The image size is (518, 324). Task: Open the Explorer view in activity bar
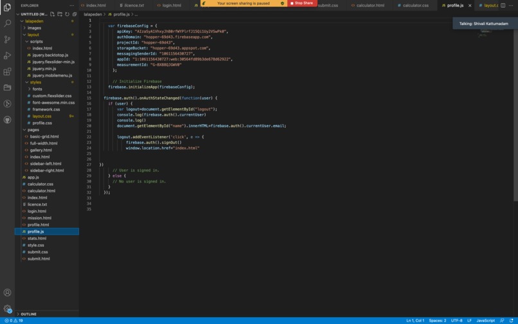click(x=7, y=7)
